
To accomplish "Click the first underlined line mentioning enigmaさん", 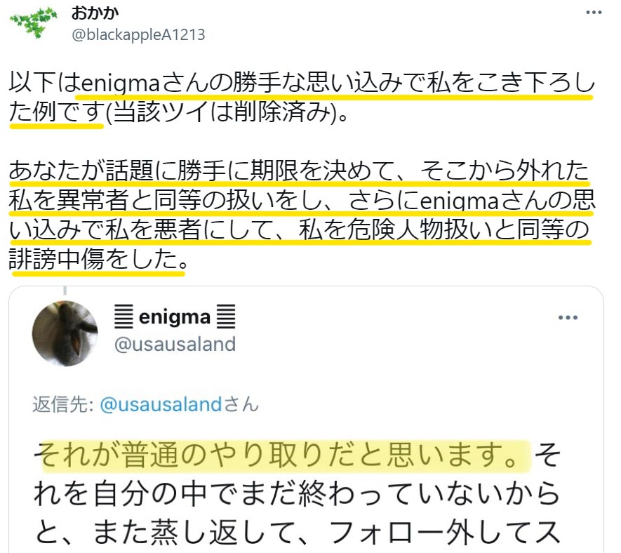I will point(301,84).
